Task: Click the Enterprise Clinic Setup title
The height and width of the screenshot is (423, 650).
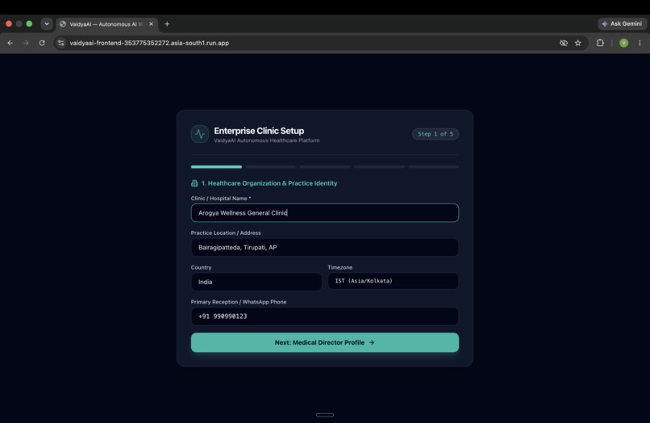Action: click(x=259, y=131)
